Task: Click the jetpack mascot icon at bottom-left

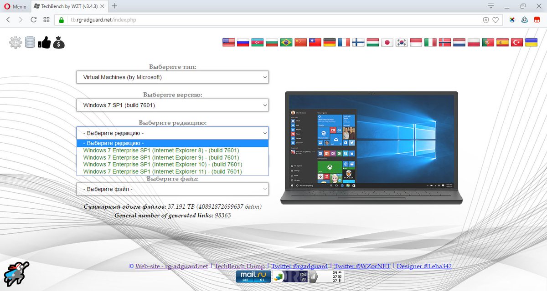Action: 16,273
